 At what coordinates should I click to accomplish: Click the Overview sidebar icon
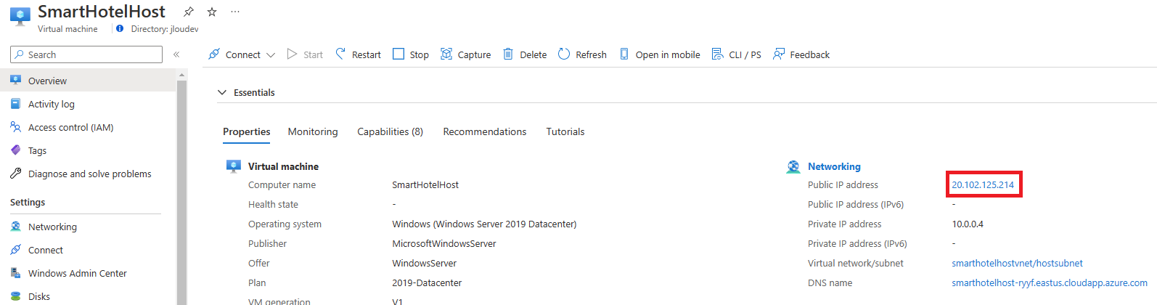click(x=16, y=81)
